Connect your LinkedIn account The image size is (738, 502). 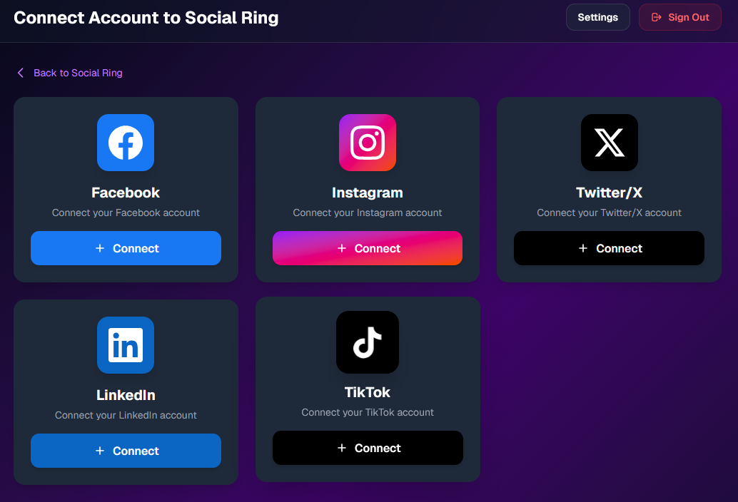[126, 451]
